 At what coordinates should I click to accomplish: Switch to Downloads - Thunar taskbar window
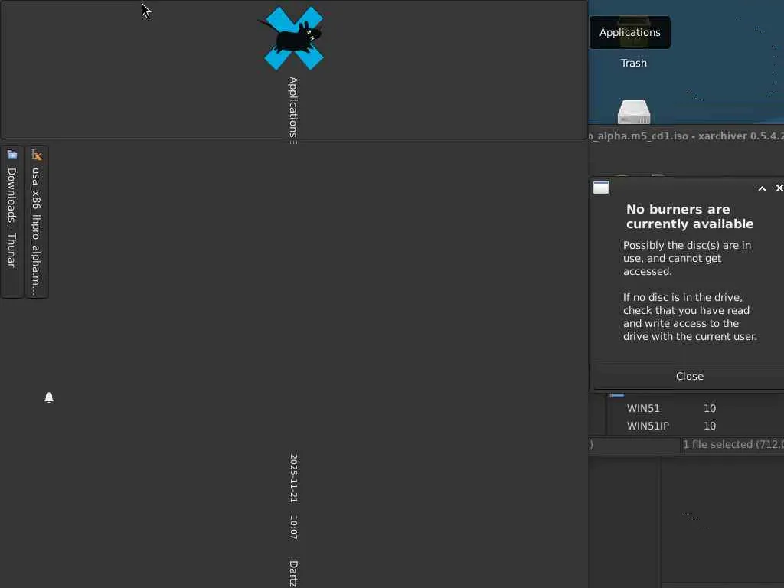tap(12, 222)
